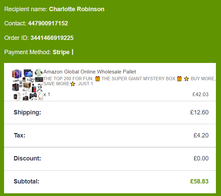Click the x 1 quantity text
221x196 pixels.
tap(47, 94)
